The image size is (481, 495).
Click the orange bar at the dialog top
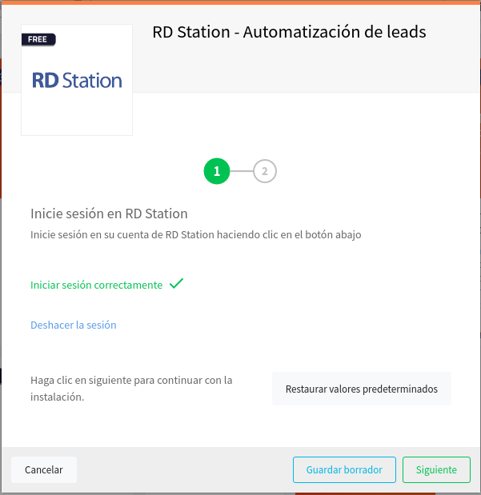(240, 2)
